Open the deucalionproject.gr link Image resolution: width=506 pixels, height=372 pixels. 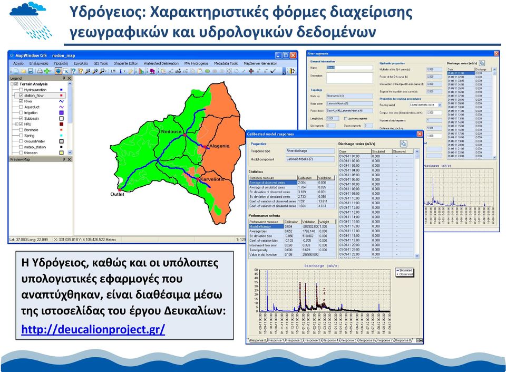click(93, 329)
